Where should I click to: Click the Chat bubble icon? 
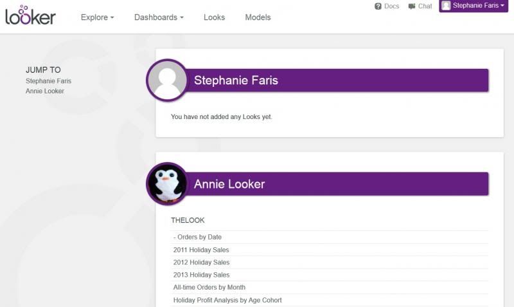coord(412,6)
